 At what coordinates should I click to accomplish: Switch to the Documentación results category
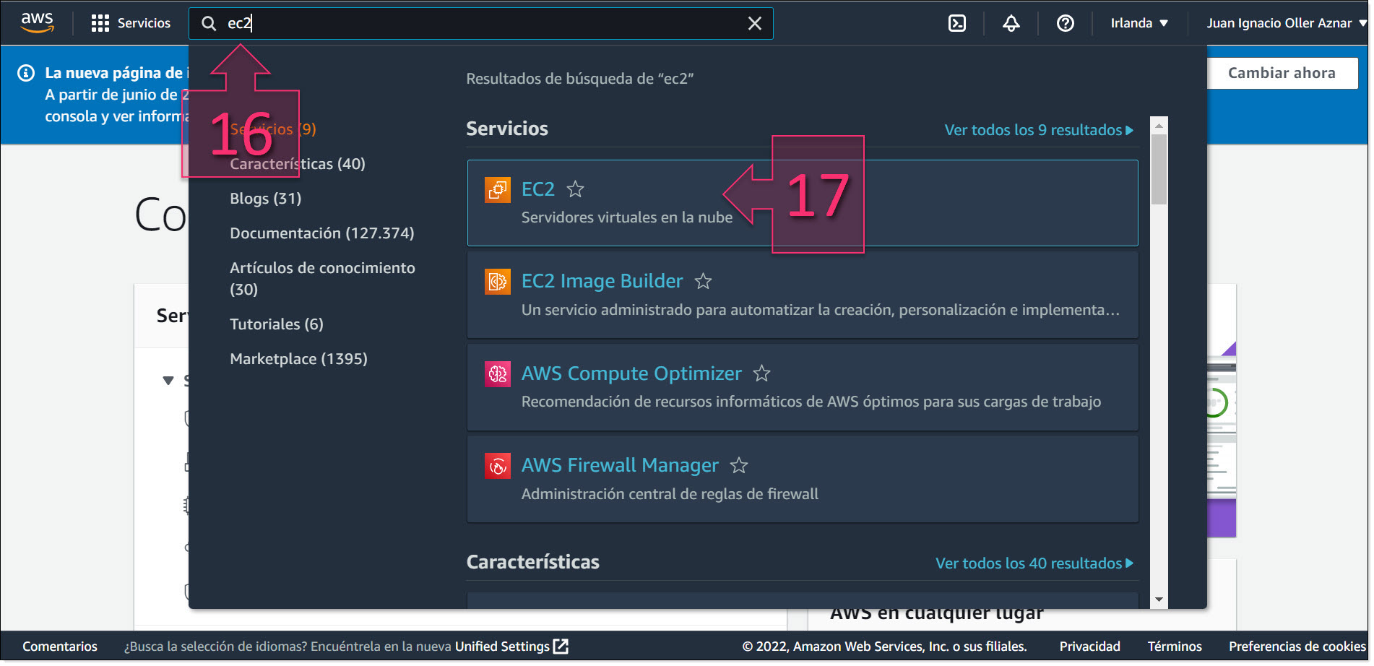coord(321,233)
